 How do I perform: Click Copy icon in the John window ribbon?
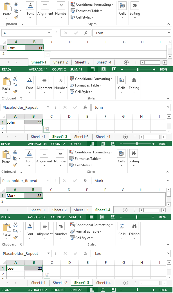pos(15,85)
